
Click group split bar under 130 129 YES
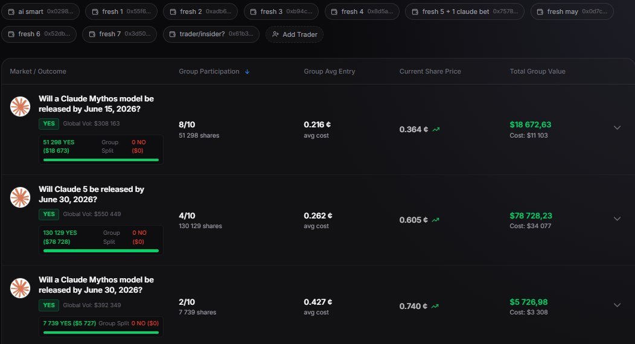[x=101, y=251]
